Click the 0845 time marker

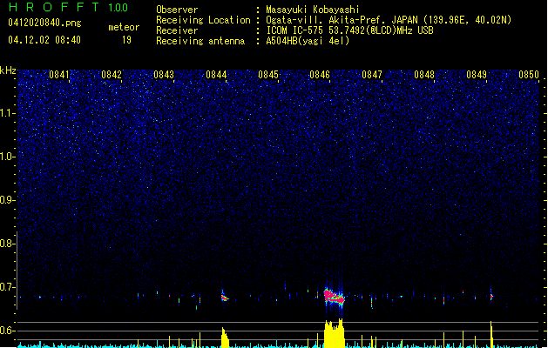pyautogui.click(x=268, y=75)
